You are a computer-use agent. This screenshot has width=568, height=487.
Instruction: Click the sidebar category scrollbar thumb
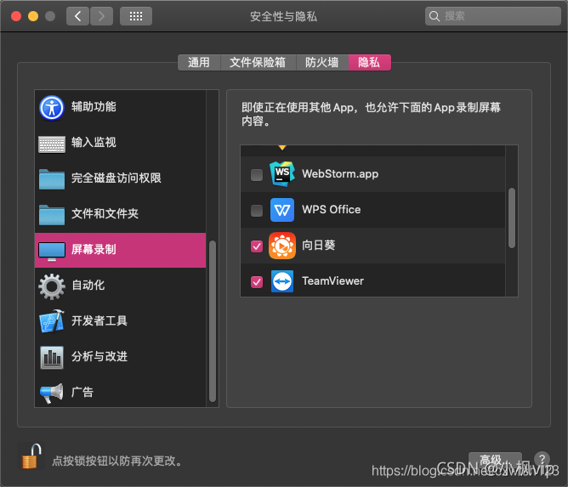coord(213,321)
